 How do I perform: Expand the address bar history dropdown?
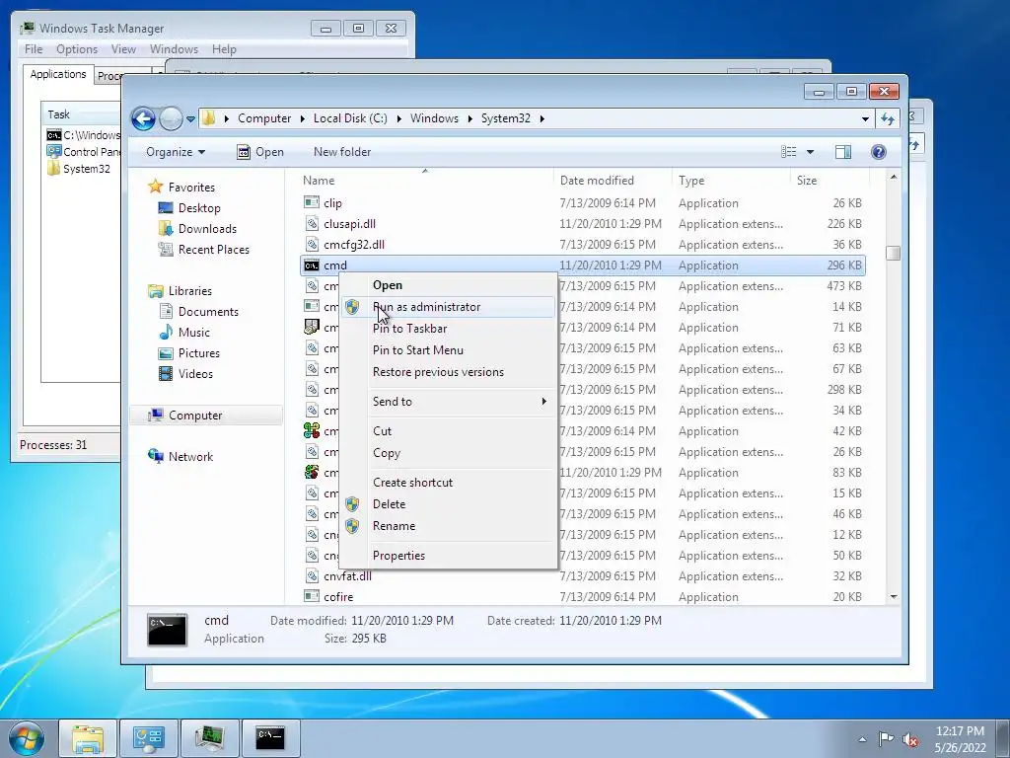click(x=865, y=118)
